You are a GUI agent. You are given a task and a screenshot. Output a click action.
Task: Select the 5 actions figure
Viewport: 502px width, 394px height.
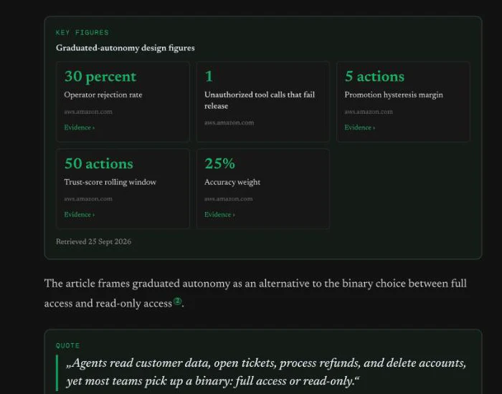(x=374, y=77)
